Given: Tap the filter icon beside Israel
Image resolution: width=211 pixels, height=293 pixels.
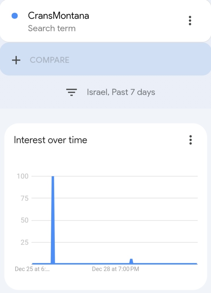Looking at the screenshot, I should 71,92.
